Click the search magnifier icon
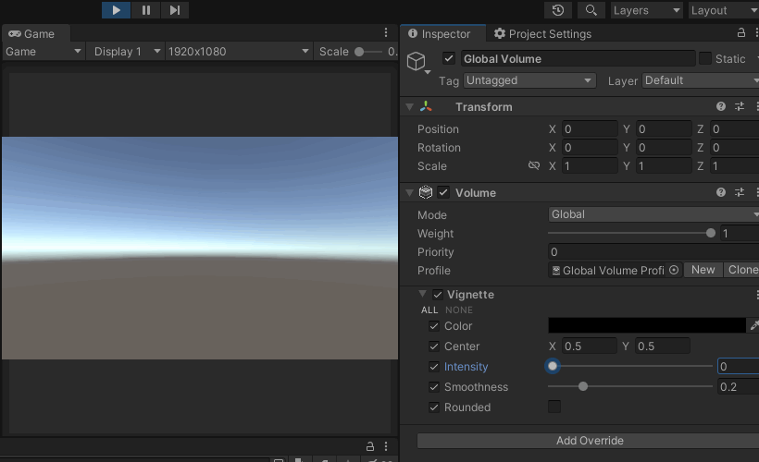 click(591, 10)
